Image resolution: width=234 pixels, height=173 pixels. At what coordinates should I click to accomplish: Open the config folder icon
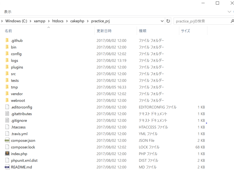click(x=7, y=54)
